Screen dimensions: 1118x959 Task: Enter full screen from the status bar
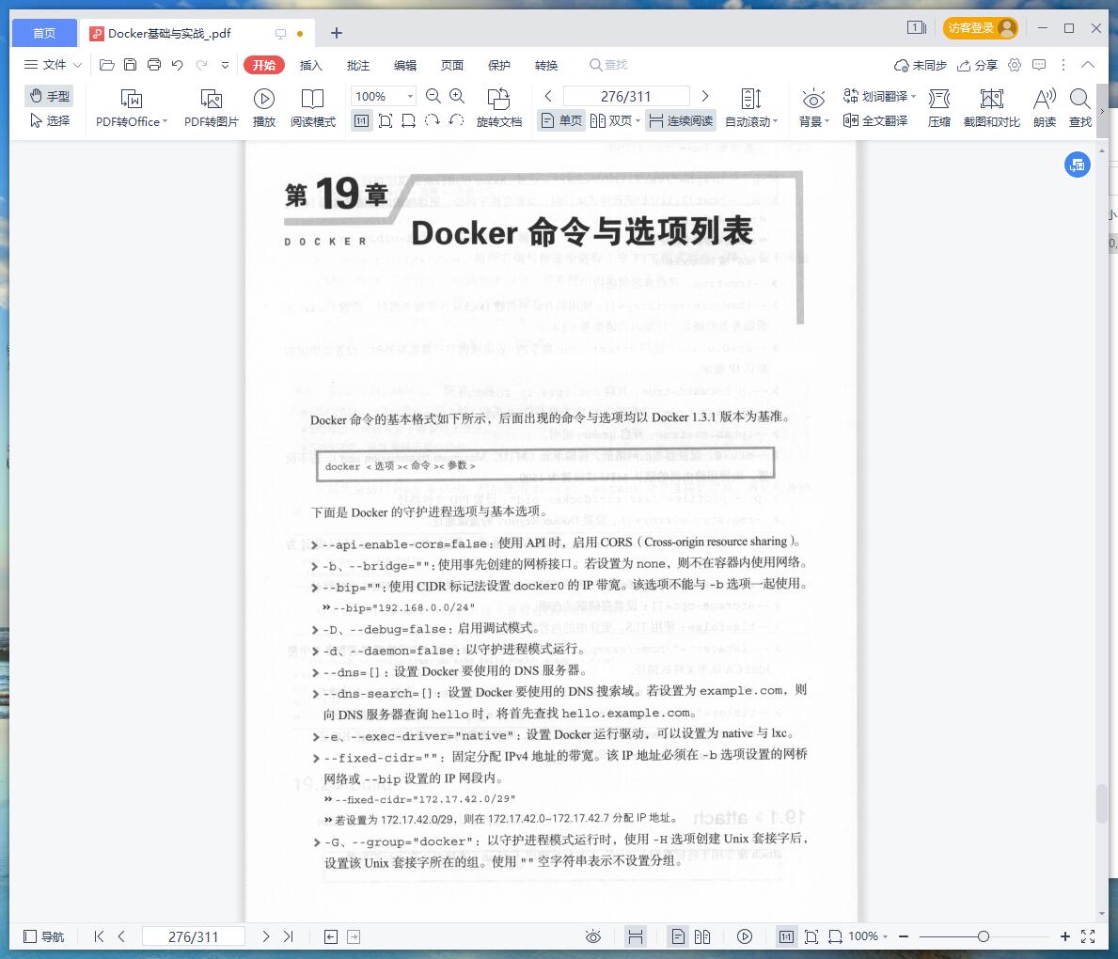1087,936
